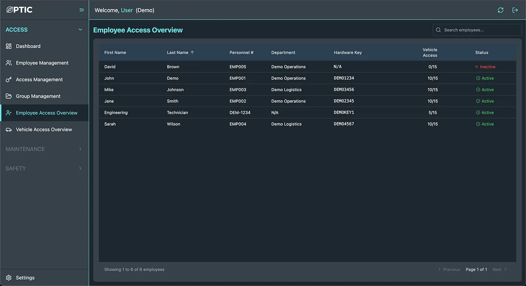
Task: Click the Next page button
Action: [x=500, y=269]
